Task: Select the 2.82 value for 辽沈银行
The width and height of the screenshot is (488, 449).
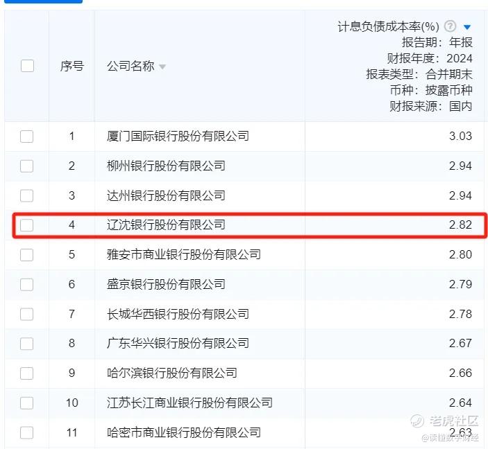Action: pyautogui.click(x=460, y=224)
